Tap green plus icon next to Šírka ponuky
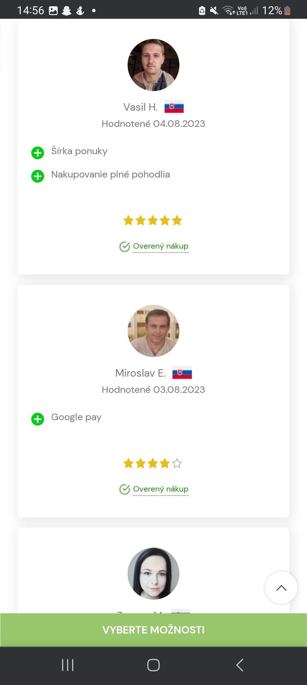 38,153
